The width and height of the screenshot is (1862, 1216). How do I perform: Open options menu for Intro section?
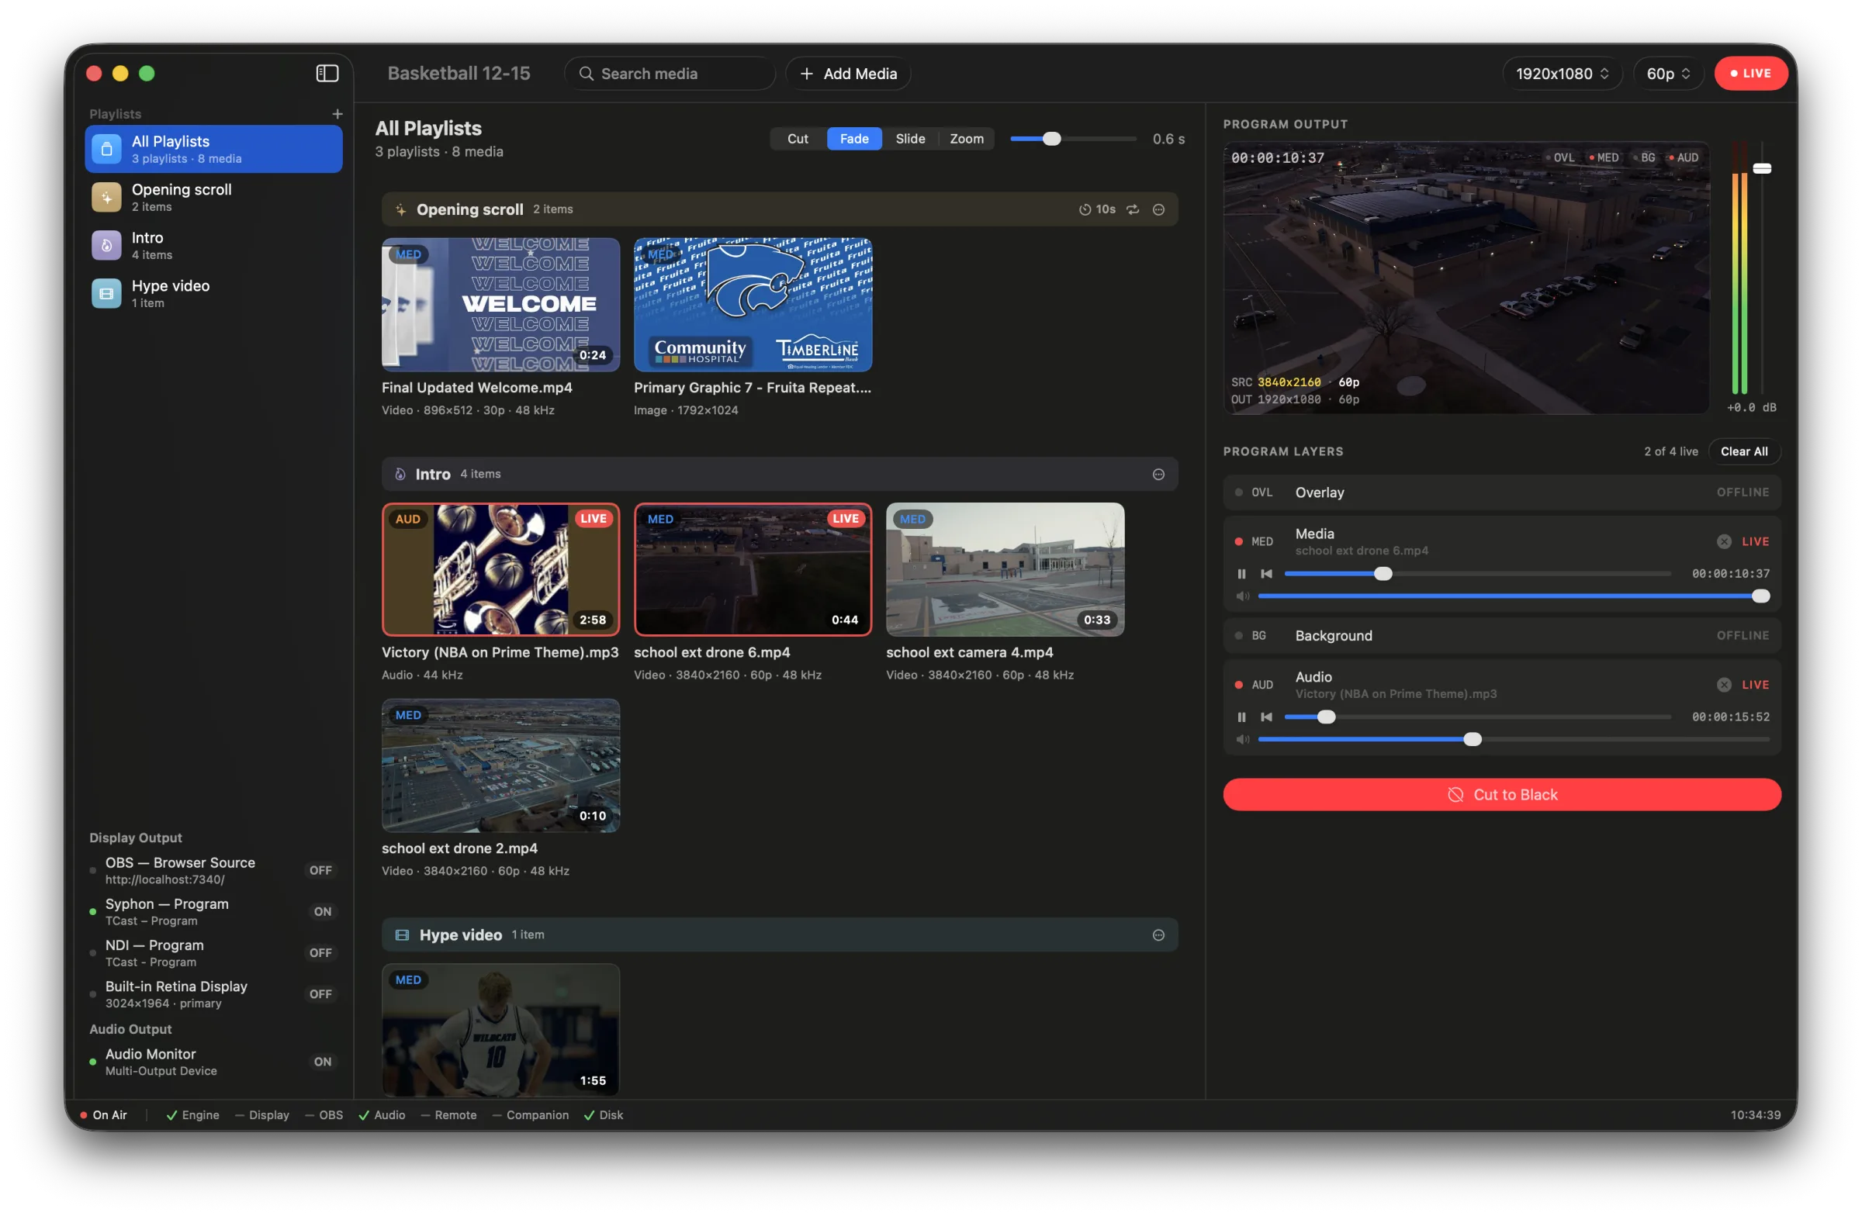click(x=1158, y=475)
